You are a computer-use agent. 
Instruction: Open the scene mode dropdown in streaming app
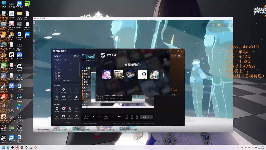58,56
